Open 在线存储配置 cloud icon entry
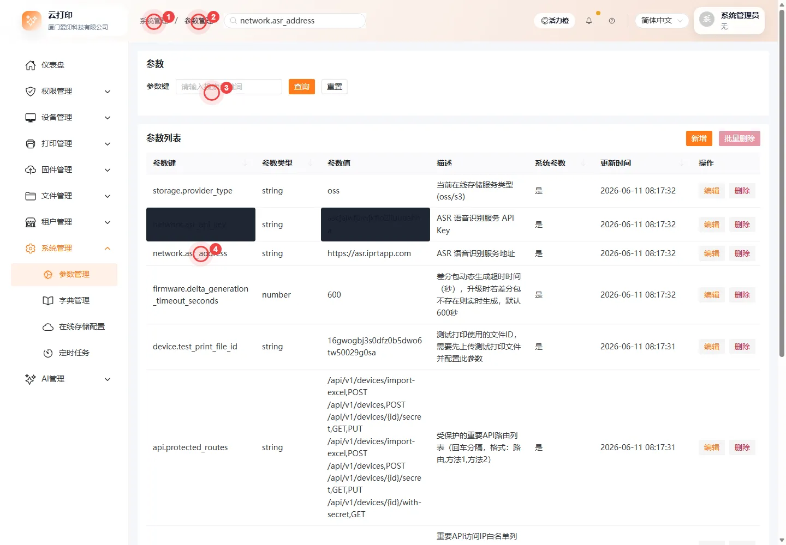786x545 pixels. point(48,327)
